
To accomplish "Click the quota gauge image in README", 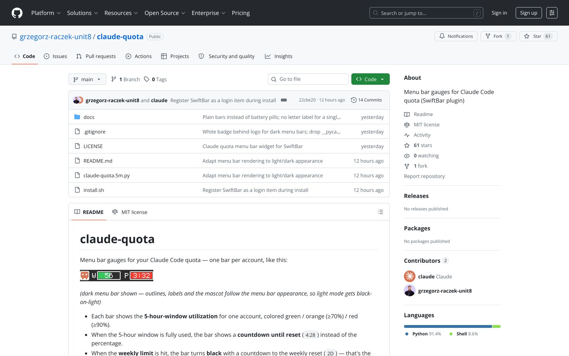I will tap(117, 276).
